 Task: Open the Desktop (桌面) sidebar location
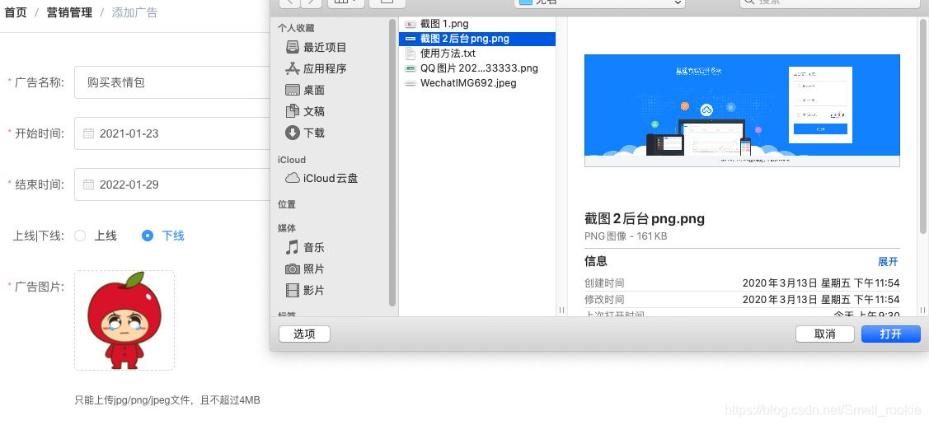313,91
